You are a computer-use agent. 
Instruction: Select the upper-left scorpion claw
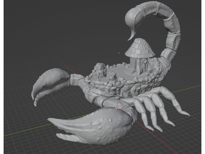pos(49,83)
